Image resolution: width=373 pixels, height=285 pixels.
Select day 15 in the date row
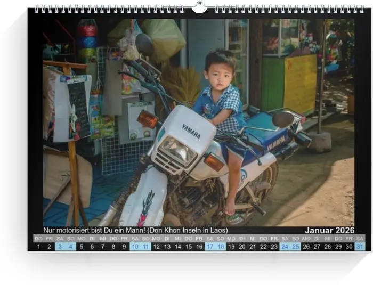tap(189, 247)
